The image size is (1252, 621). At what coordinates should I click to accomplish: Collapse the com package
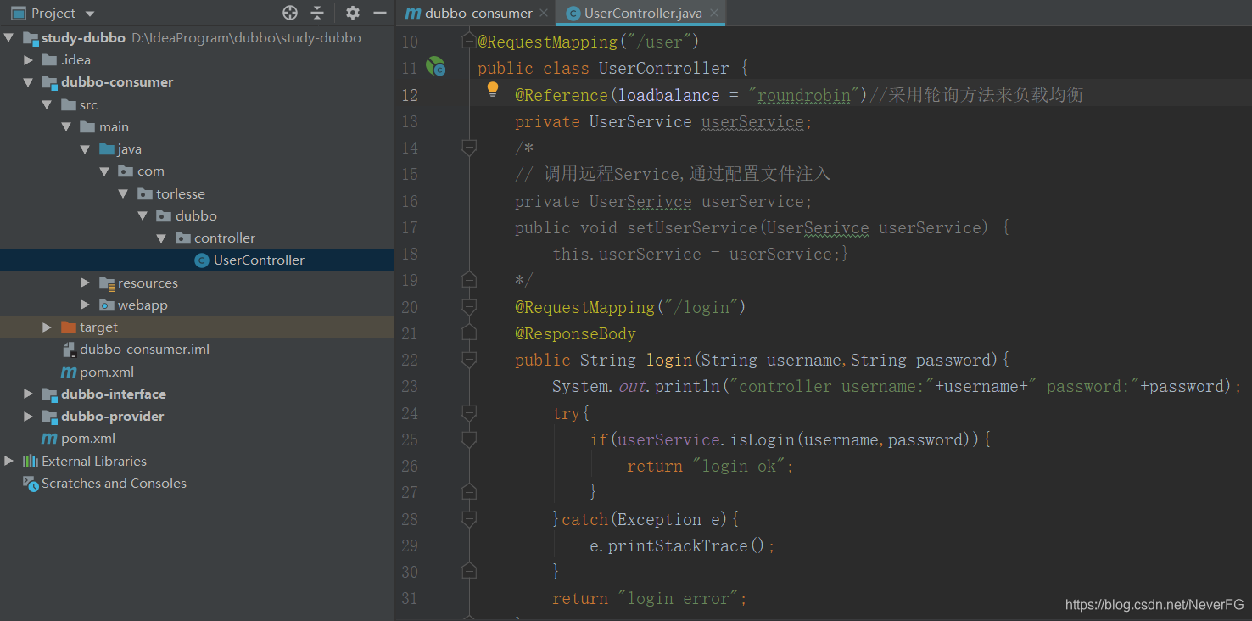coord(105,171)
